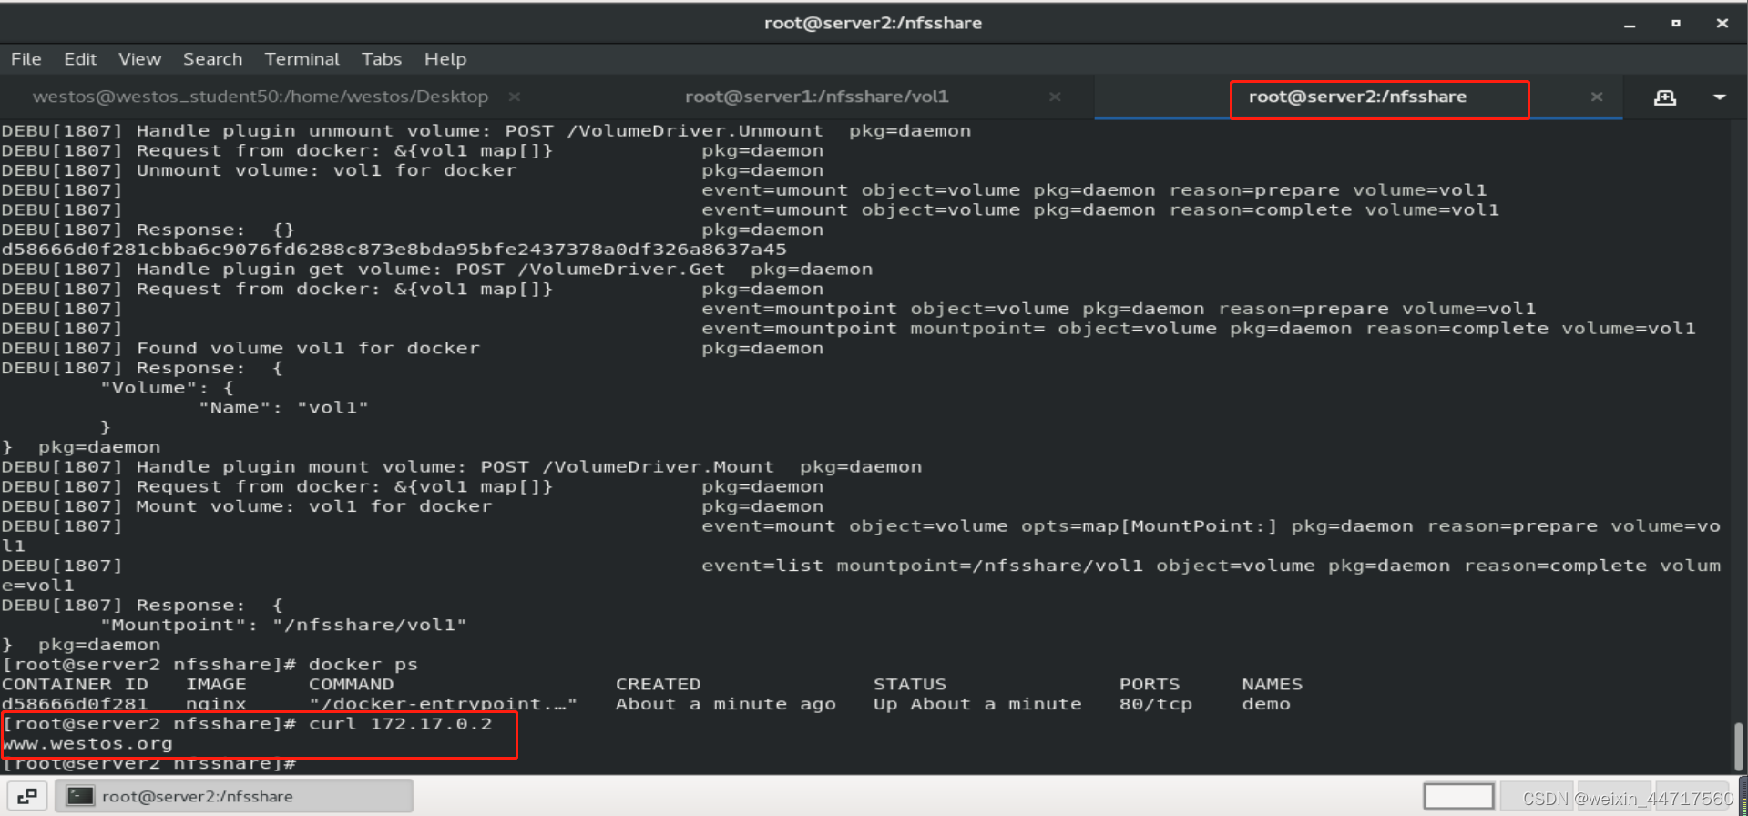The height and width of the screenshot is (816, 1748).
Task: Open the Terminal menu
Action: click(x=302, y=59)
